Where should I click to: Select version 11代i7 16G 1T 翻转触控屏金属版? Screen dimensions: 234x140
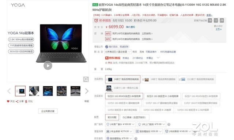162,103
